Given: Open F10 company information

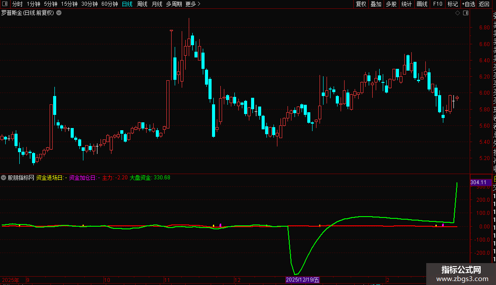Looking at the screenshot, I should tap(438, 4).
